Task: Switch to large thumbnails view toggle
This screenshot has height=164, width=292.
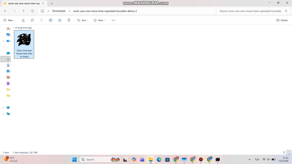Action: click(x=289, y=152)
